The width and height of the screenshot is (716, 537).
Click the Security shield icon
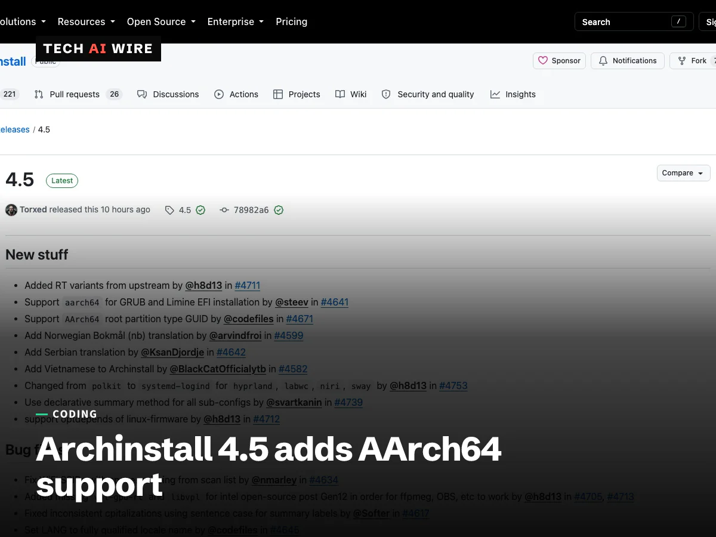pyautogui.click(x=386, y=94)
